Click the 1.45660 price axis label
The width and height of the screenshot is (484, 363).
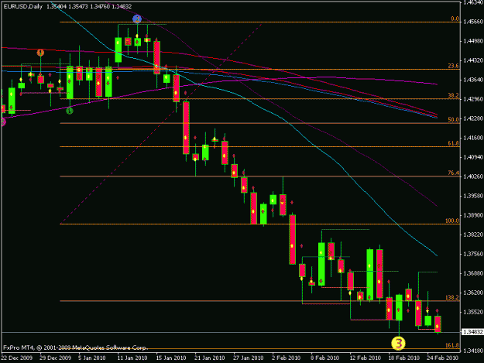pyautogui.click(x=473, y=22)
